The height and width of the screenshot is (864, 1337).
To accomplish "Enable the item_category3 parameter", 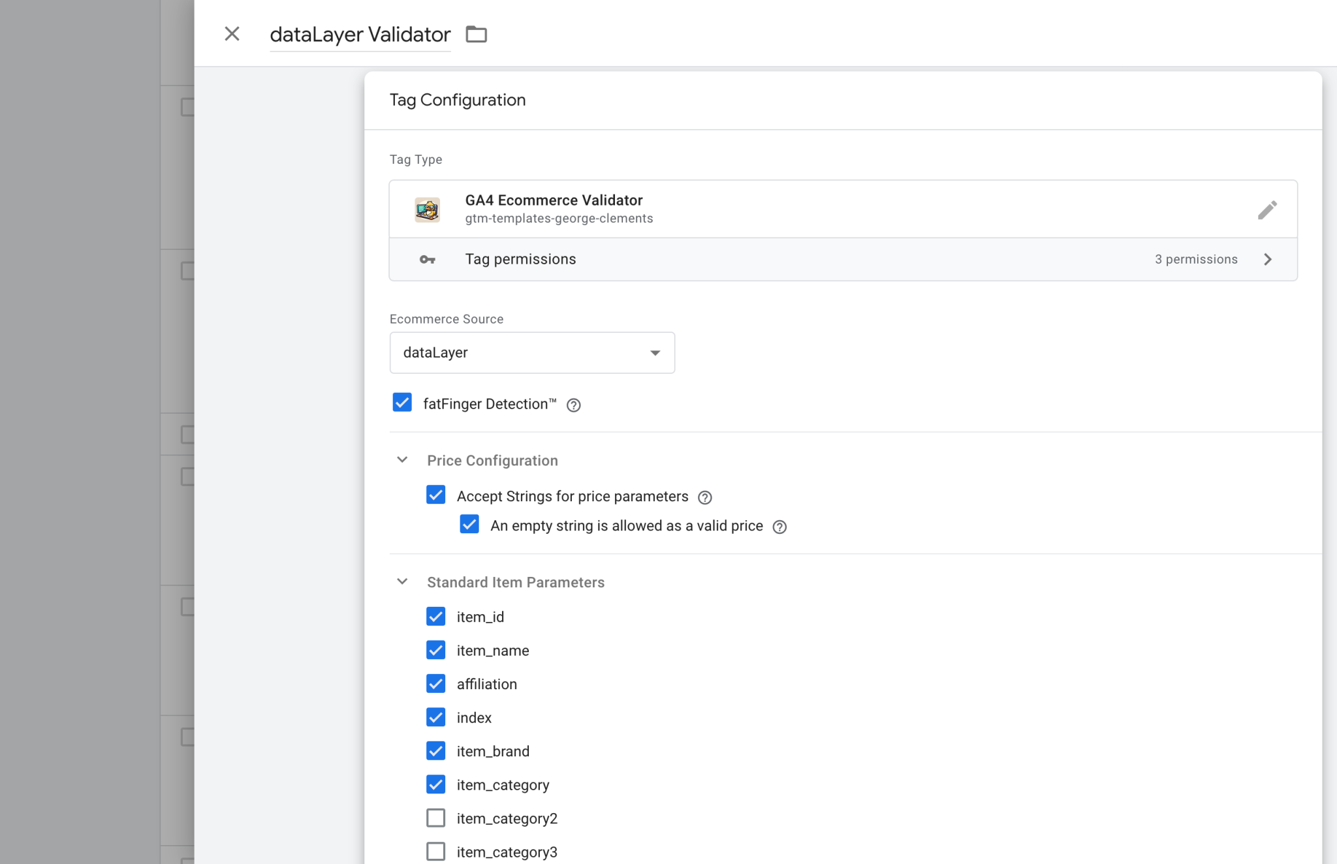I will 435,851.
